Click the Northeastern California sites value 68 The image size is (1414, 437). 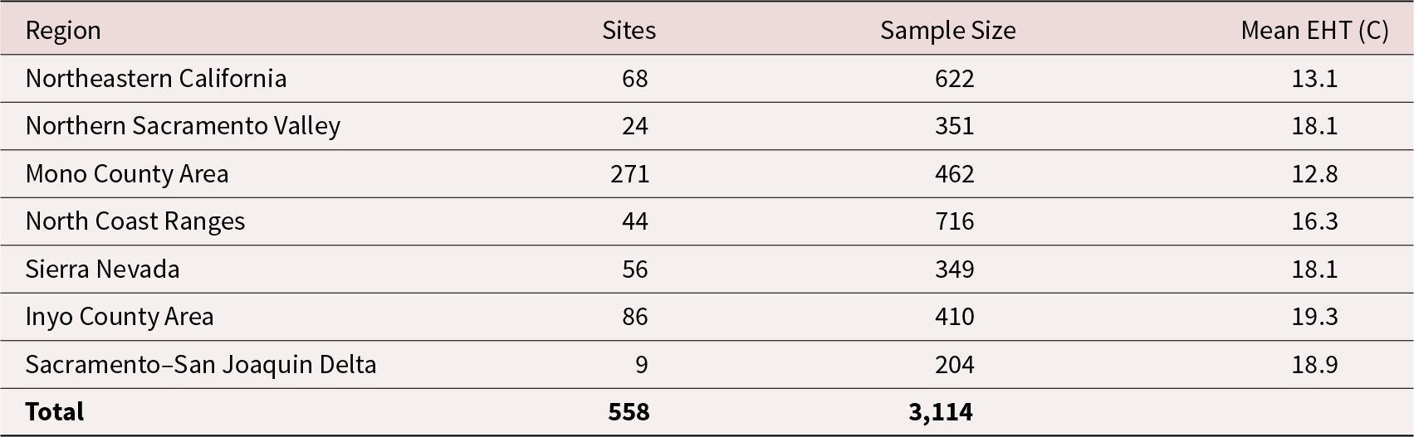click(x=634, y=79)
